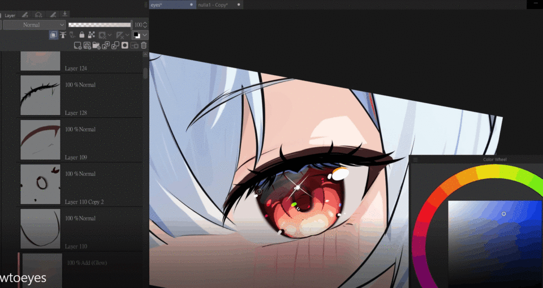The width and height of the screenshot is (543, 288).
Task: Toggle Set as Draft Layer icon
Action: 72,35
